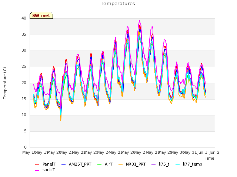The width and height of the screenshot is (237, 177).
Task: Click the orange NR01_PRT legend swatch
Action: [x=121, y=165]
